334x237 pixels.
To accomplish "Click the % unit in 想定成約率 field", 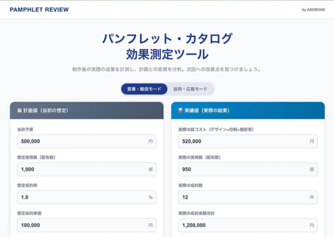I will point(151,197).
